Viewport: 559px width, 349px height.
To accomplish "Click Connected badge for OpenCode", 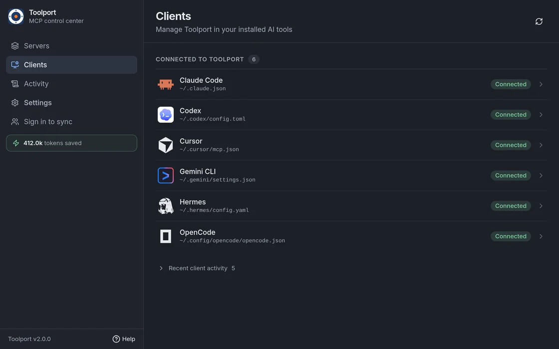I will click(511, 236).
